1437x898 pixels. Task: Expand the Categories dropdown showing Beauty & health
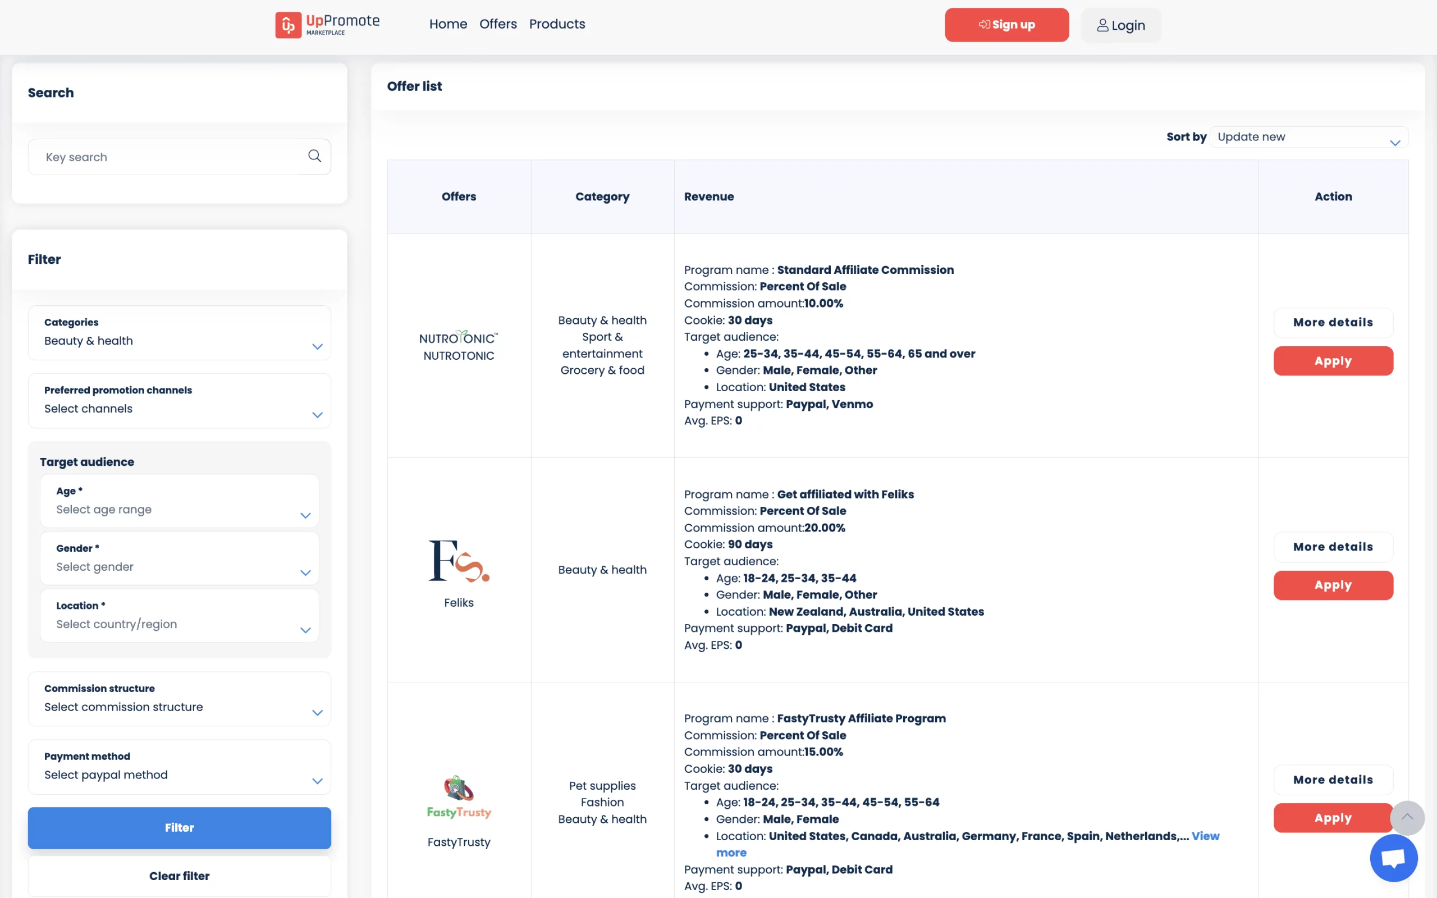point(179,333)
